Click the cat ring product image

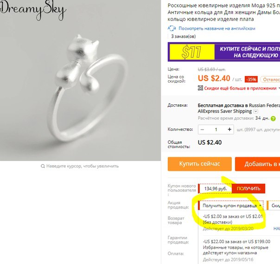click(80, 80)
